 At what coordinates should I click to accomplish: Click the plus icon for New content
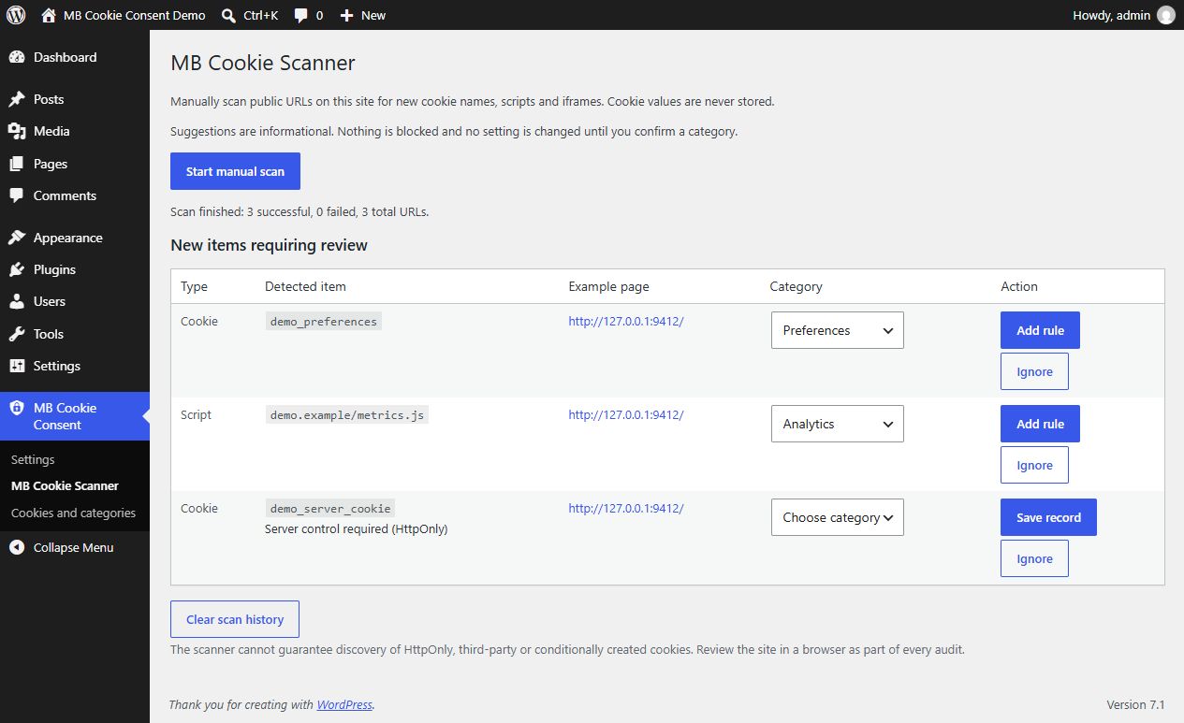(x=346, y=15)
